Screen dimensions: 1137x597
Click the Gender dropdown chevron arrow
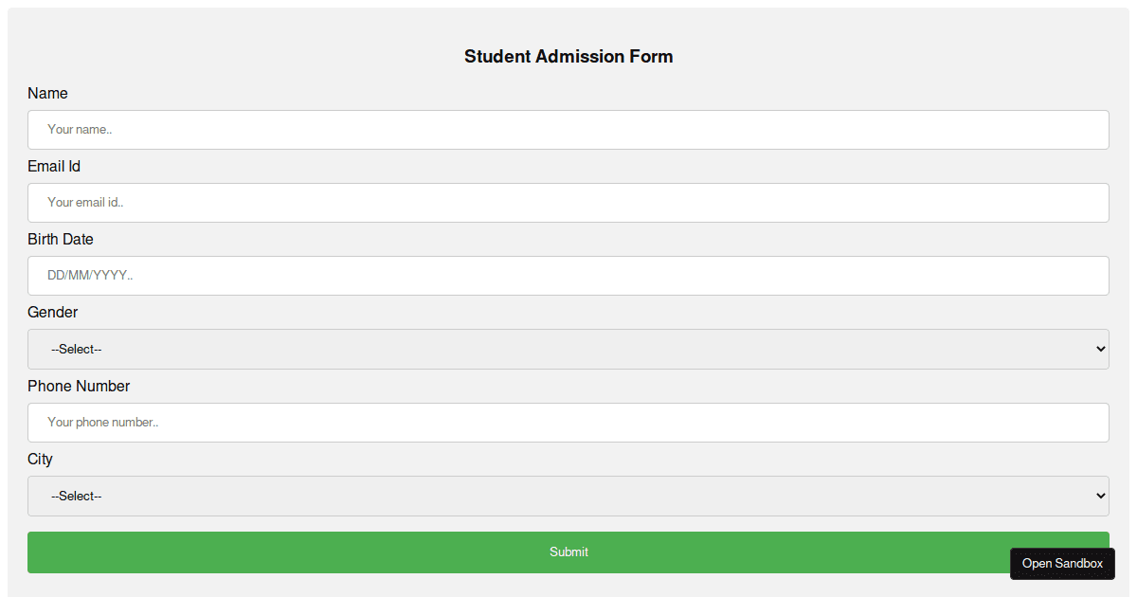(x=1100, y=350)
